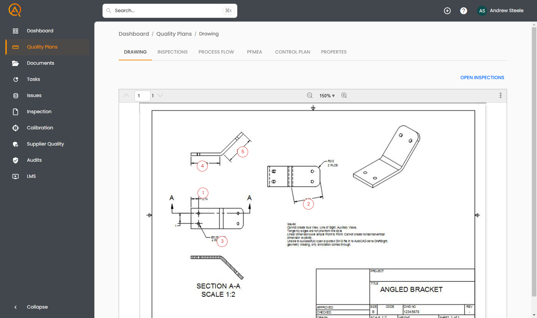Viewport: 537px width, 318px height.
Task: Open Inspection in the sidebar
Action: [47, 112]
